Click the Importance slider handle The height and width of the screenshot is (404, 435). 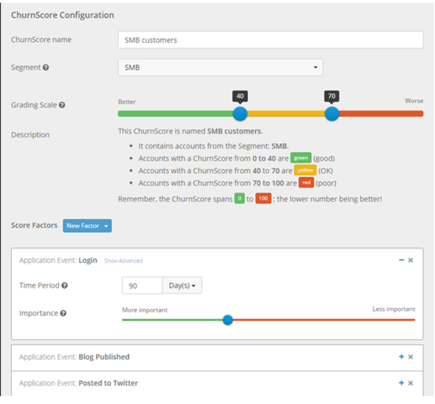[227, 320]
